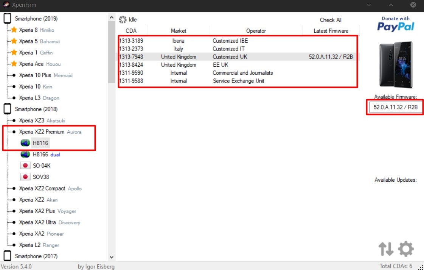
Task: Click the Japan flag icon for SOV38
Action: click(25, 177)
